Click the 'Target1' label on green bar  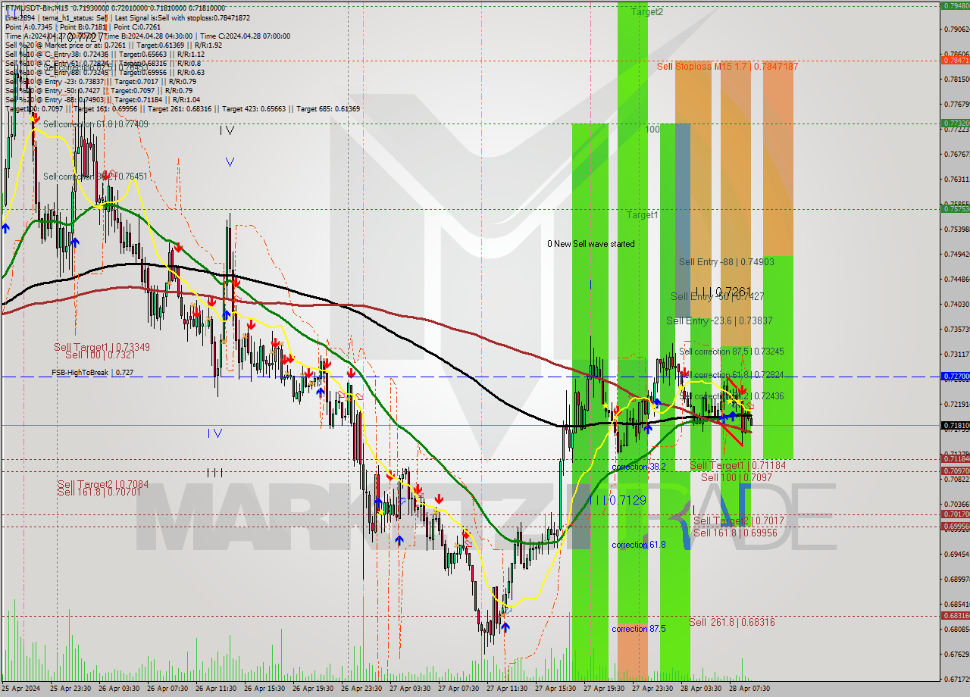pos(642,215)
